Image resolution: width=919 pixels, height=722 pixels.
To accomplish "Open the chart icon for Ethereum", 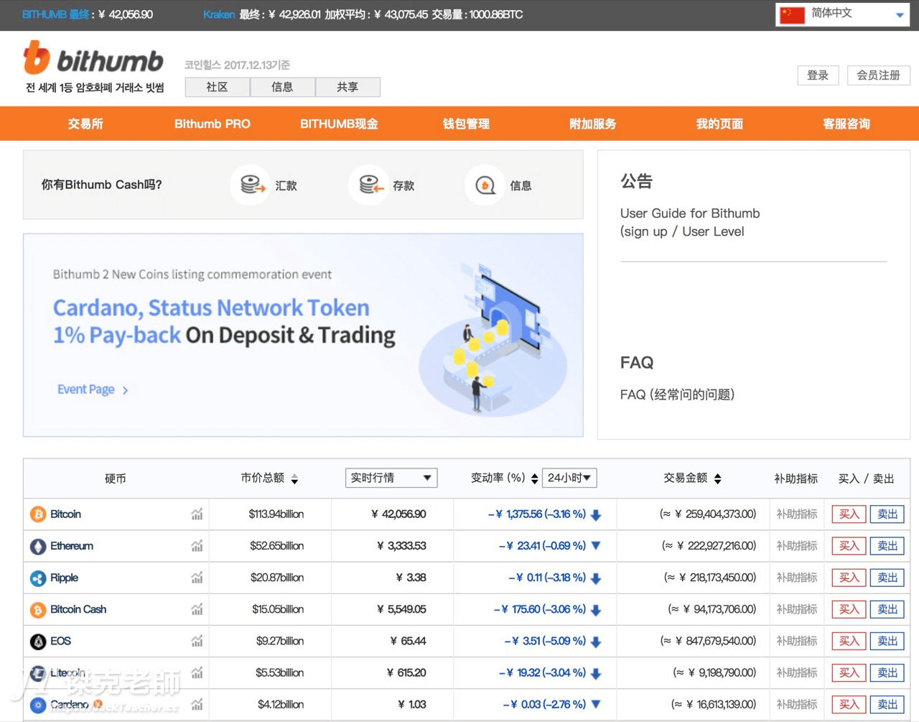I will (197, 546).
